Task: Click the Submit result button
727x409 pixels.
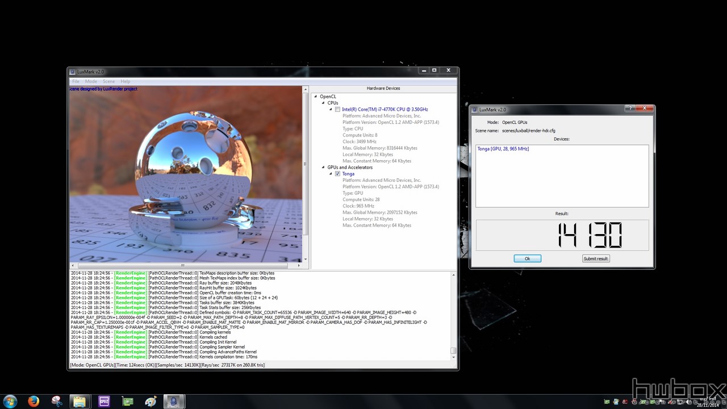Action: pyautogui.click(x=595, y=258)
